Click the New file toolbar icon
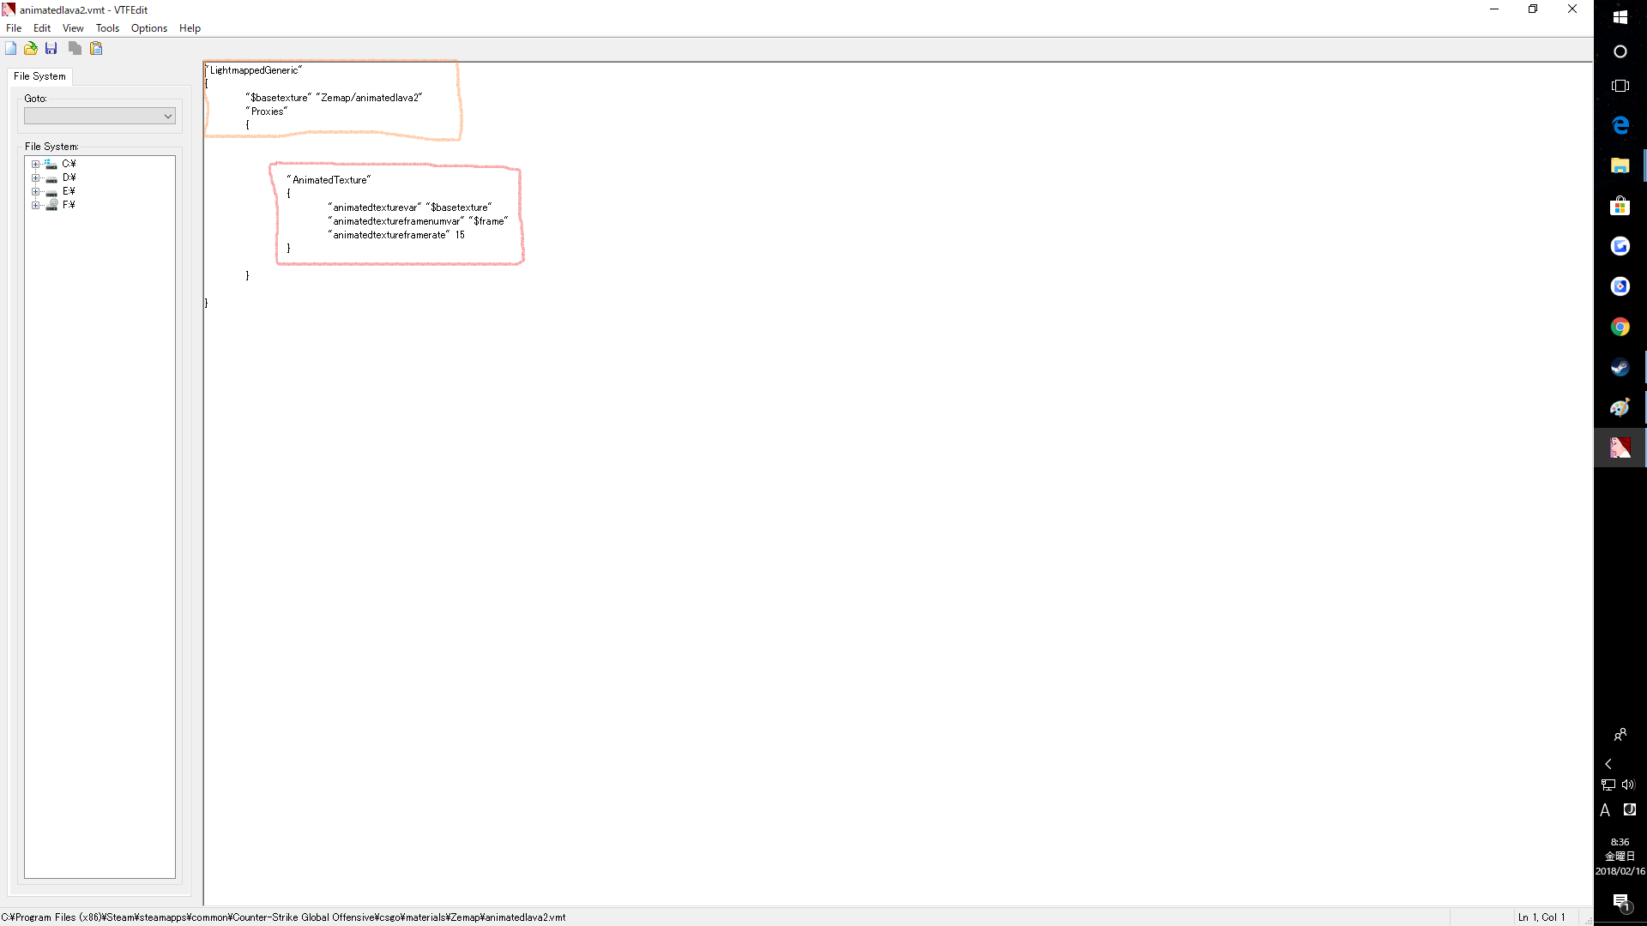Viewport: 1647px width, 926px height. (10, 48)
